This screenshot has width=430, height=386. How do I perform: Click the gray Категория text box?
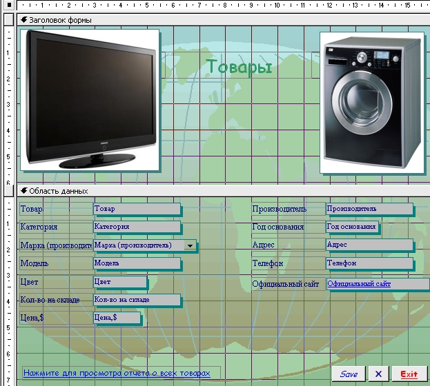pyautogui.click(x=136, y=226)
